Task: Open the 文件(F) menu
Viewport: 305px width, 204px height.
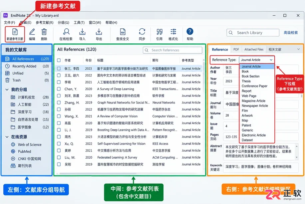Action: (9, 23)
